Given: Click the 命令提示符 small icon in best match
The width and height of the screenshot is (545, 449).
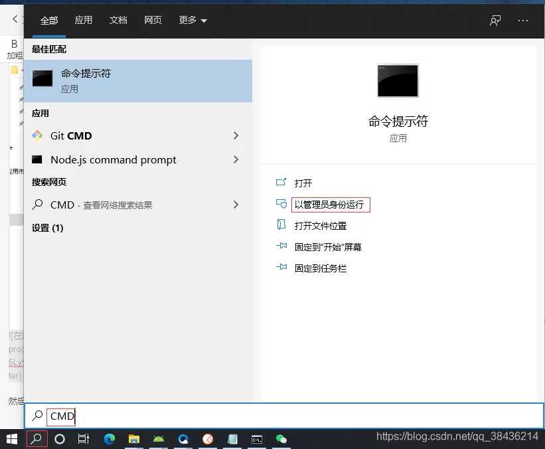Looking at the screenshot, I should point(42,78).
